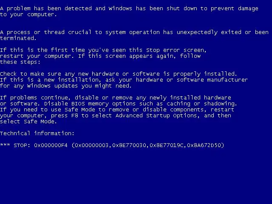
Task: Click the STOP error code 0x000000F4
Action: [x=51, y=145]
